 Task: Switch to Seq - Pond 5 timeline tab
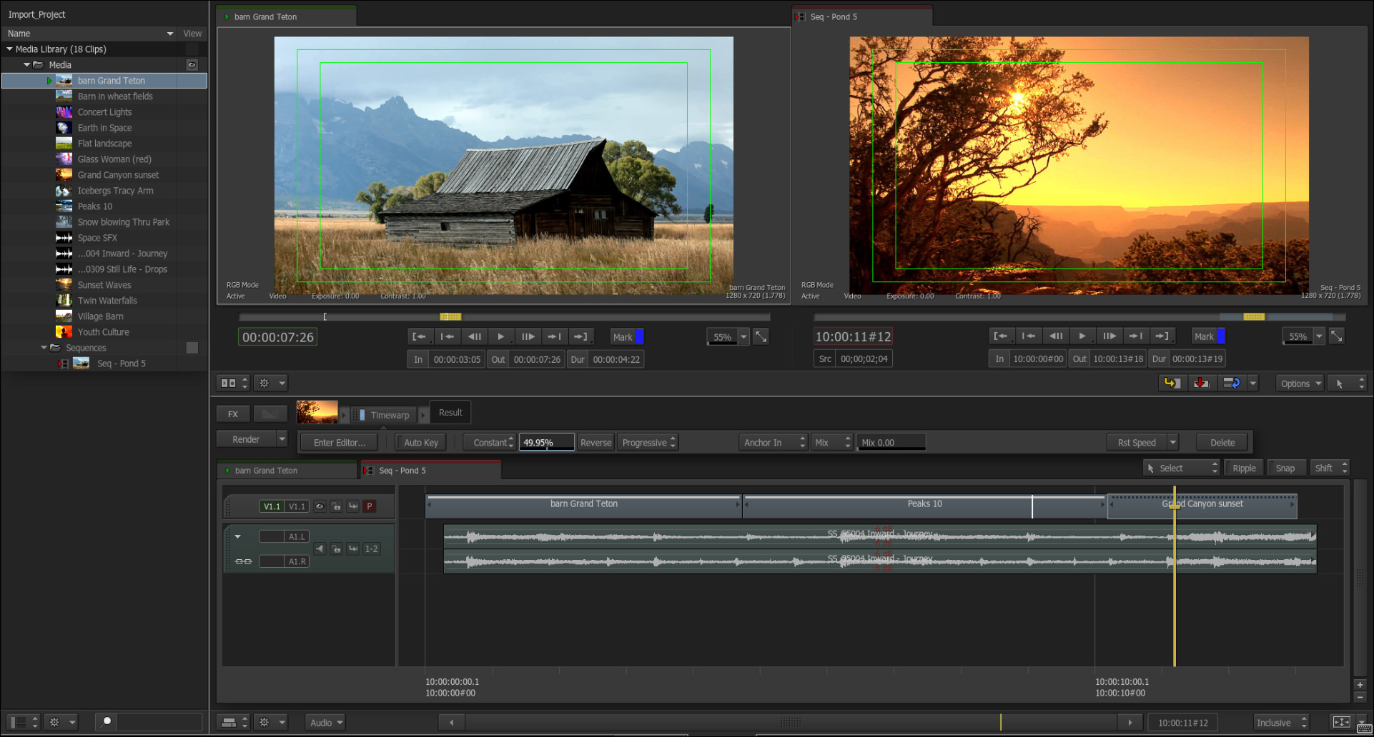tap(431, 470)
